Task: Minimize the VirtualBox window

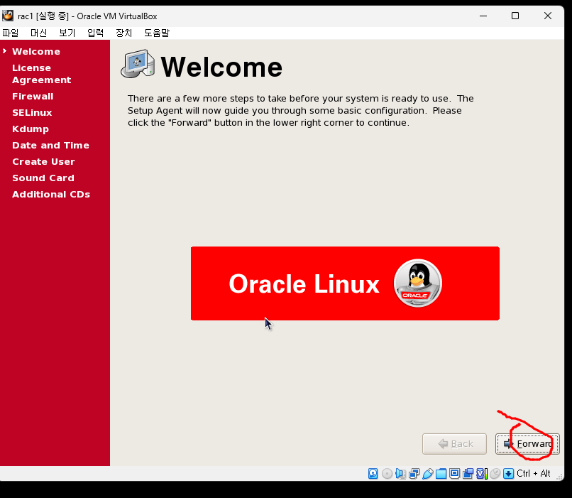Action: tap(483, 16)
